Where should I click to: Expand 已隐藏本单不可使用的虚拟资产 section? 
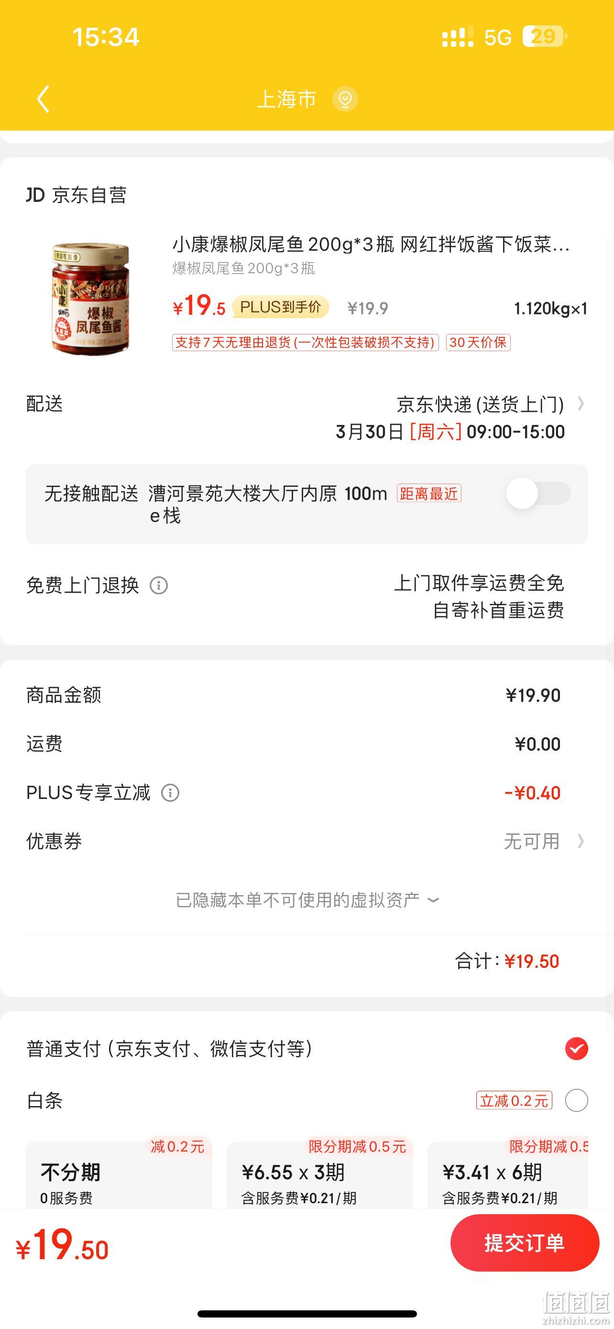(x=307, y=900)
